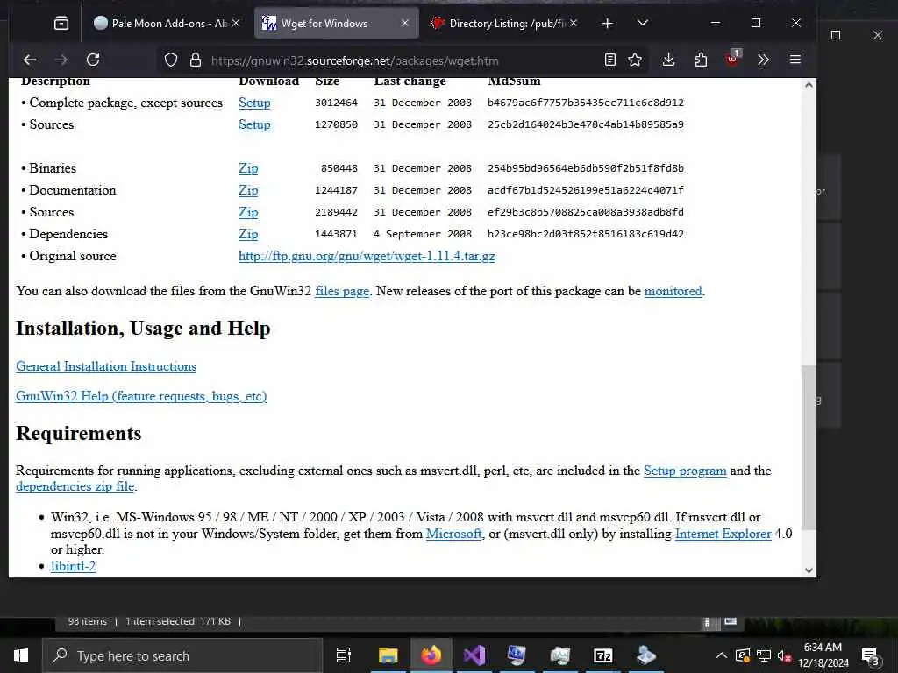Select Complete package size 3012464
898x673 pixels.
[x=336, y=103]
